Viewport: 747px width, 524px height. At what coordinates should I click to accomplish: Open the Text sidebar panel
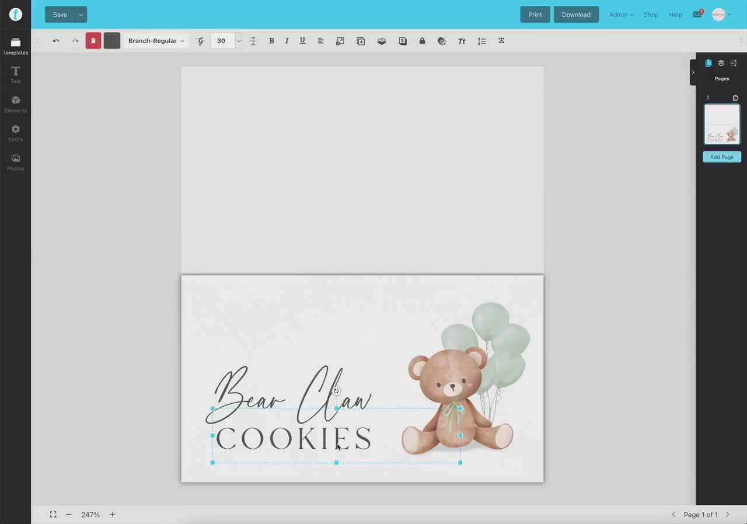16,75
